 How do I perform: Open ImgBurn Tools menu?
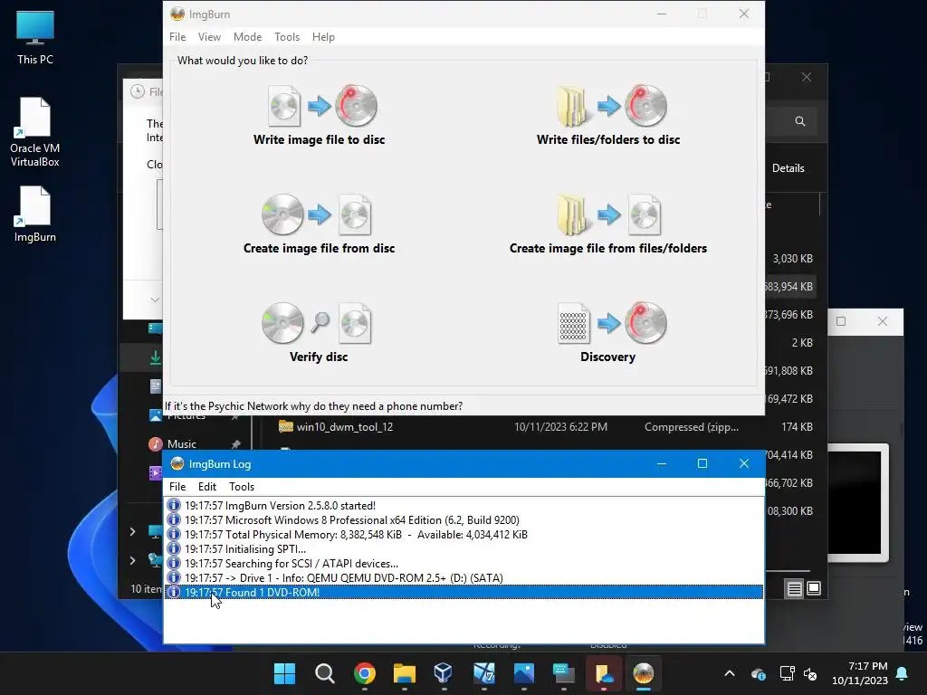(287, 36)
